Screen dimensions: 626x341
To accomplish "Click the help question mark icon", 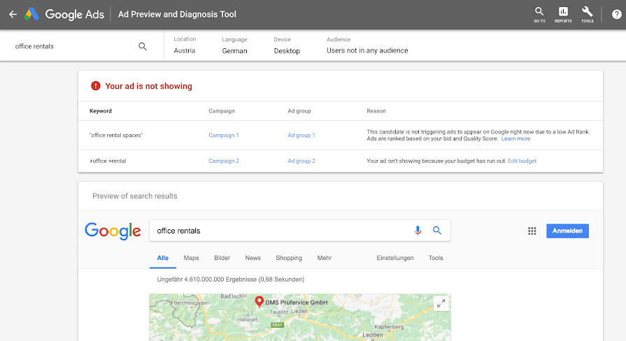I will click(616, 14).
